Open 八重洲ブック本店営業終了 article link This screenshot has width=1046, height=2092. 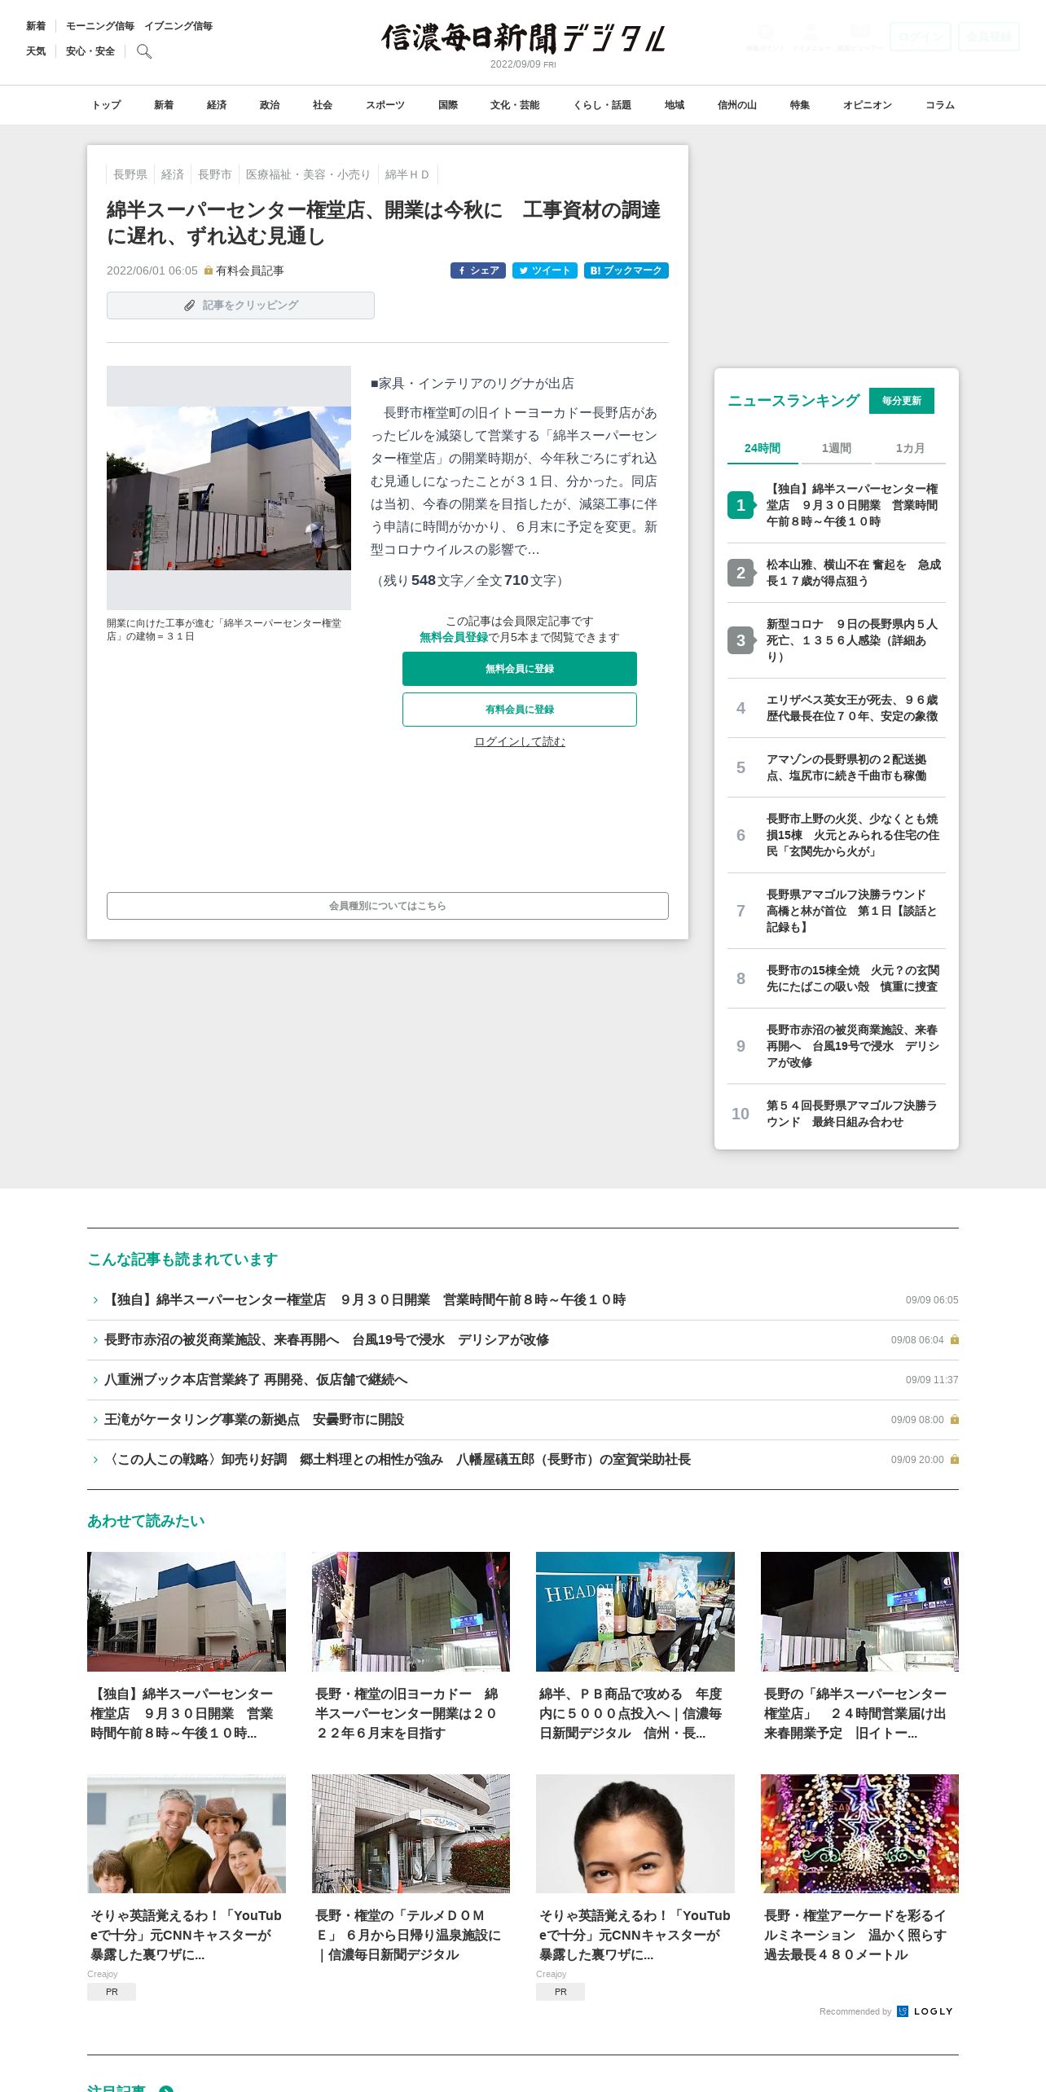tap(256, 1379)
